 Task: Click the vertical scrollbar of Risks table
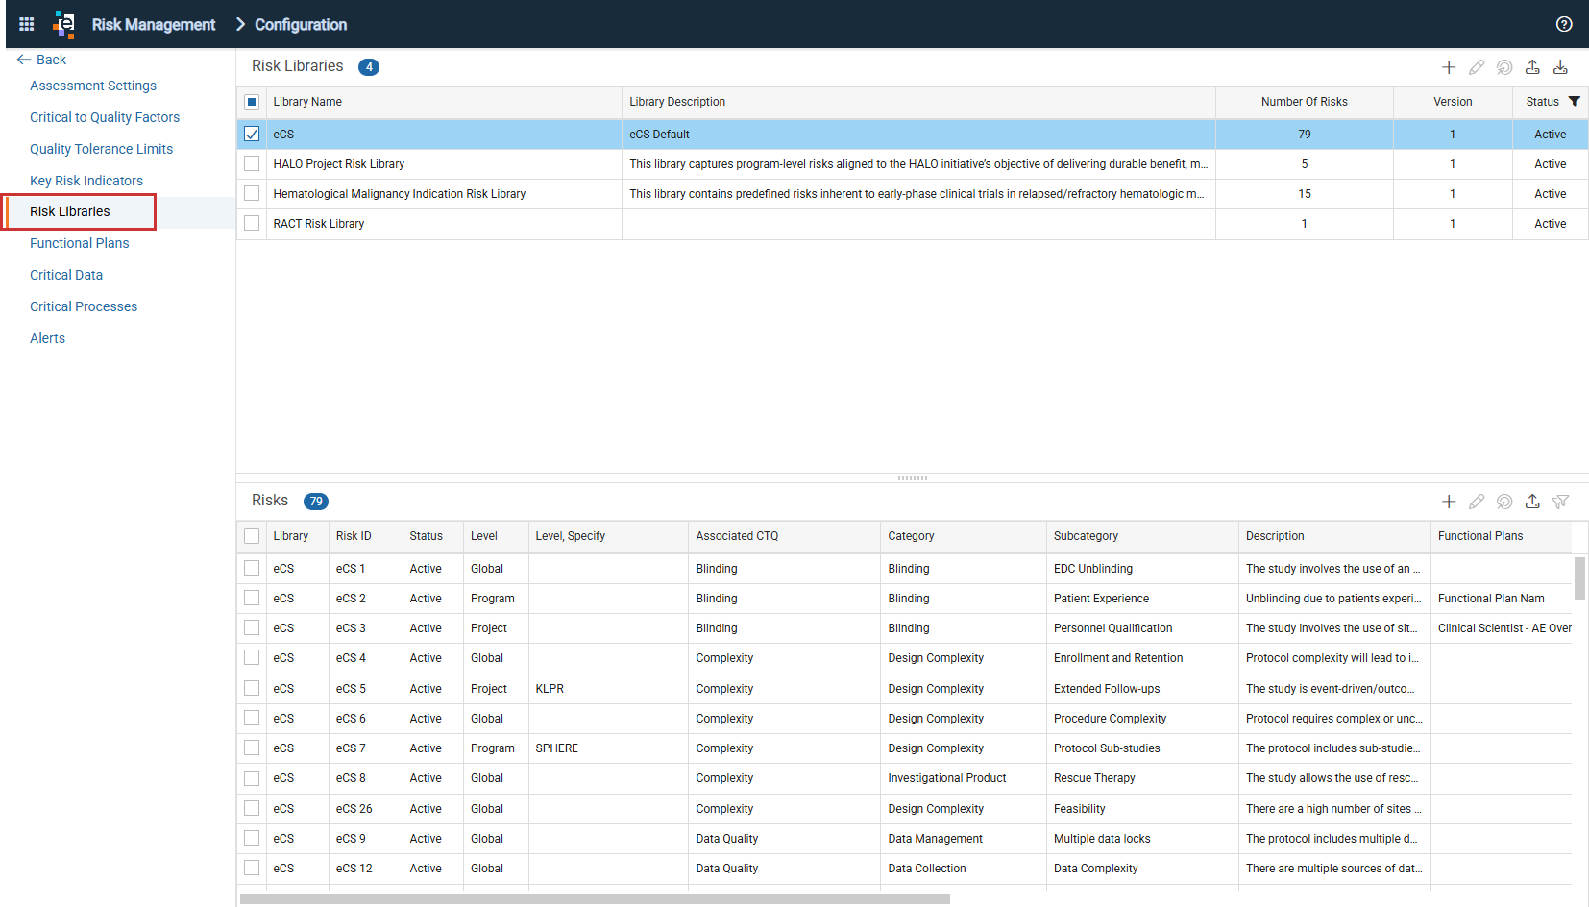(x=1579, y=577)
